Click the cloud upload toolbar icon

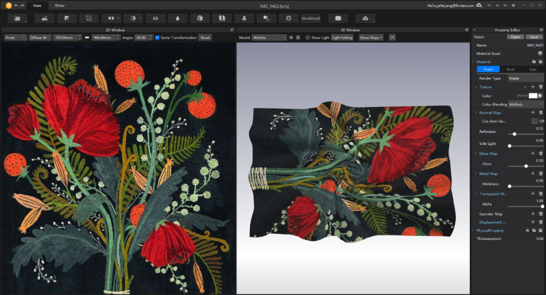365,18
